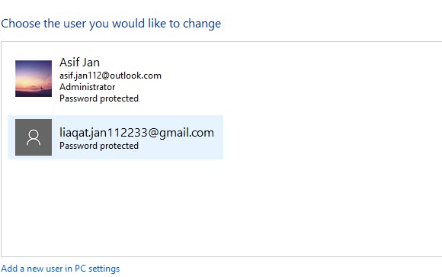The height and width of the screenshot is (277, 442).
Task: Click the empty space in the user list box
Action: (x=221, y=208)
